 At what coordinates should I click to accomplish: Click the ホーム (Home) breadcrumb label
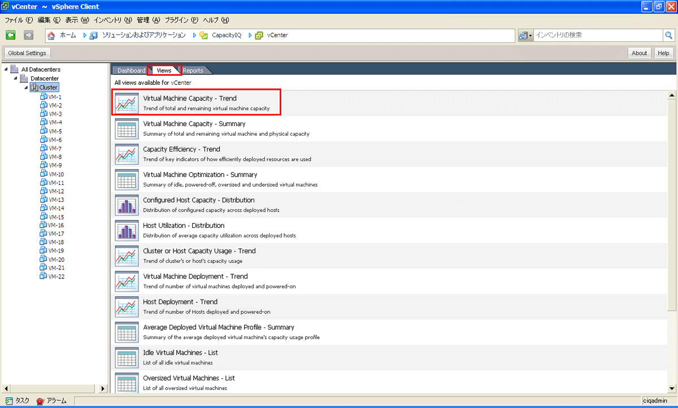(x=68, y=35)
